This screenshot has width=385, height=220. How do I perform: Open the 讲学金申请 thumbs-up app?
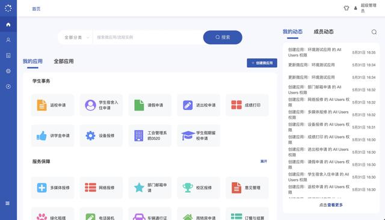52,135
